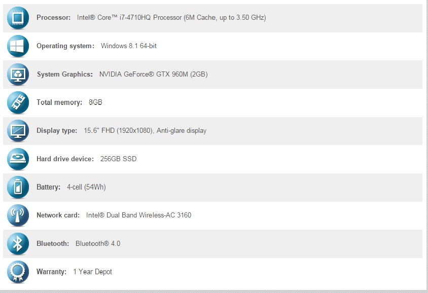Click the Bluetooth 4.0 value
The image size is (428, 293).
pos(98,244)
